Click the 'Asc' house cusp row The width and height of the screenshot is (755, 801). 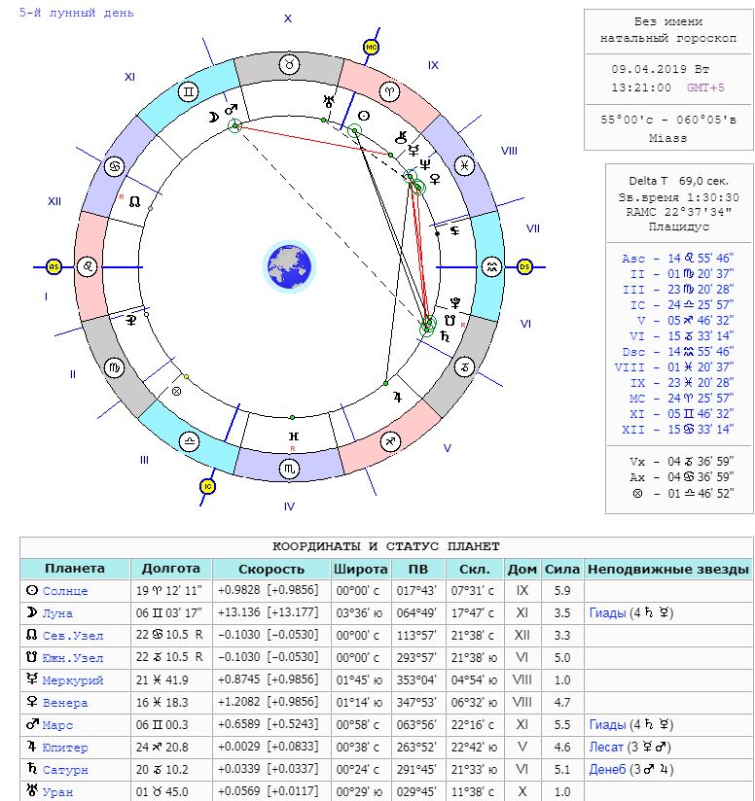point(678,259)
